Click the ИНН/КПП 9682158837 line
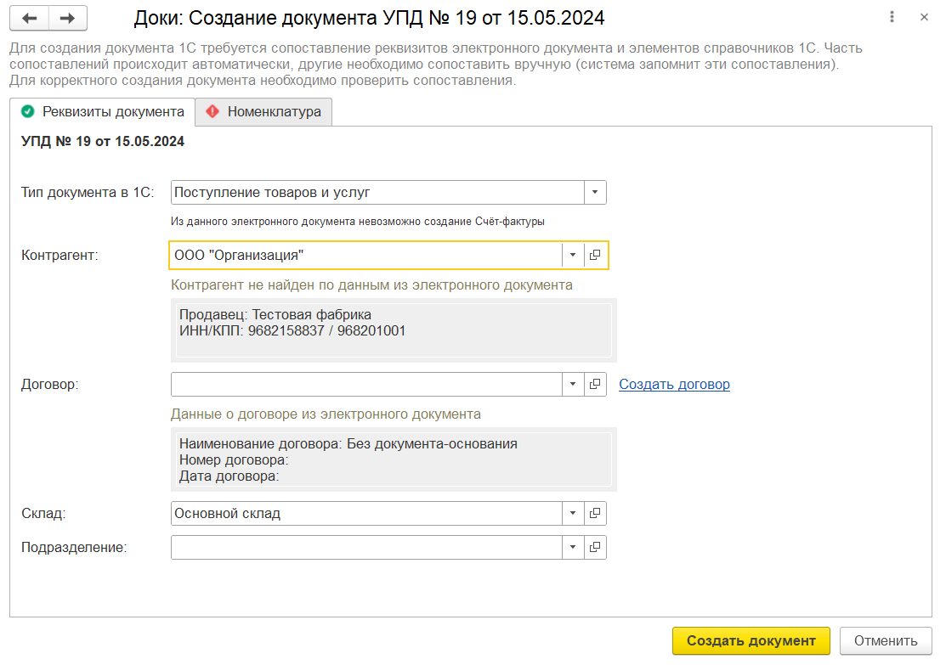 pos(292,331)
